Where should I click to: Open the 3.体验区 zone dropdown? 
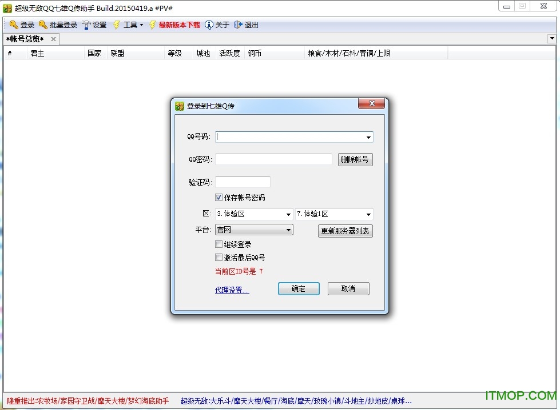coord(288,214)
